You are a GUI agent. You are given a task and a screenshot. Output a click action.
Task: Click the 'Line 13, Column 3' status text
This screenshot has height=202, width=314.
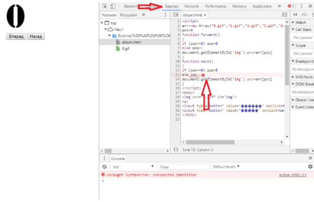[198, 150]
